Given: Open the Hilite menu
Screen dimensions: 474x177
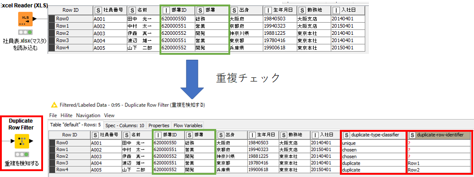Looking at the screenshot, I should pyautogui.click(x=67, y=115).
